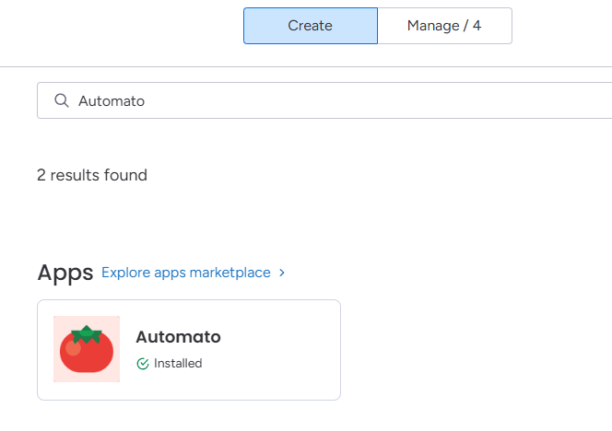Viewport: 612px width, 431px height.
Task: Click the Apps section heading
Action: click(x=65, y=273)
